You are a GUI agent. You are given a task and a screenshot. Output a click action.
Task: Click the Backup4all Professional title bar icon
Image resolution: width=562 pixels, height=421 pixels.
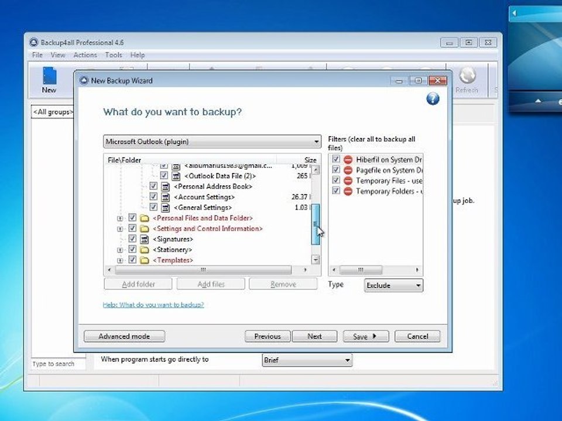(x=34, y=42)
